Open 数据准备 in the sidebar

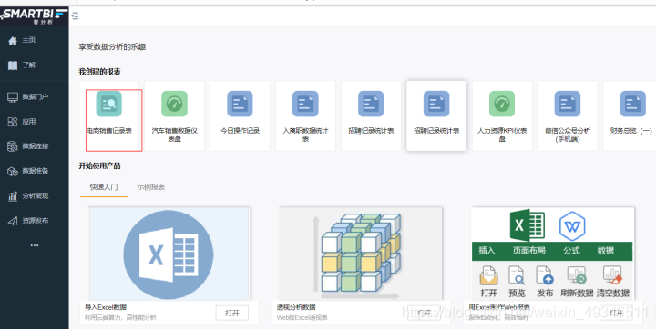[x=27, y=171]
